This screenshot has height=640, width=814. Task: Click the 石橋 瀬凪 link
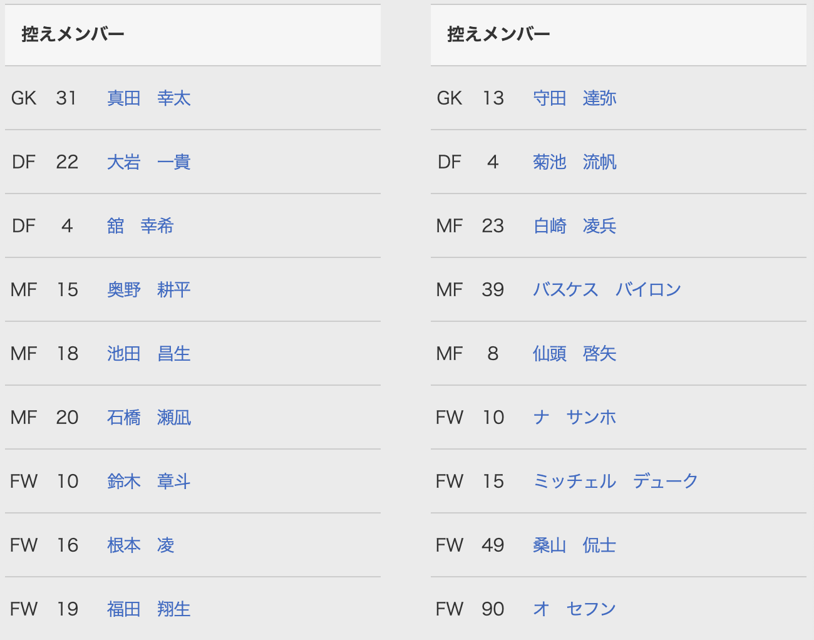coord(149,418)
